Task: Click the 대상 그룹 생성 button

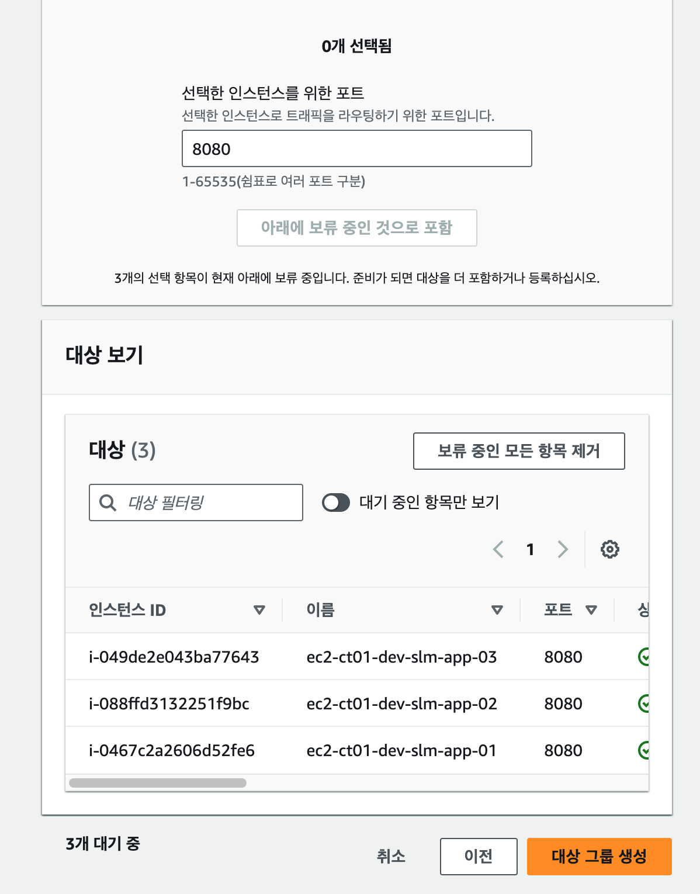Action: click(x=599, y=857)
